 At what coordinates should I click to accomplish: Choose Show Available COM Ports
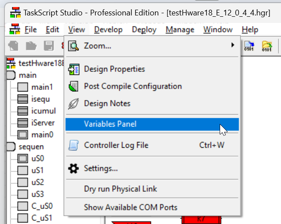coord(152,207)
